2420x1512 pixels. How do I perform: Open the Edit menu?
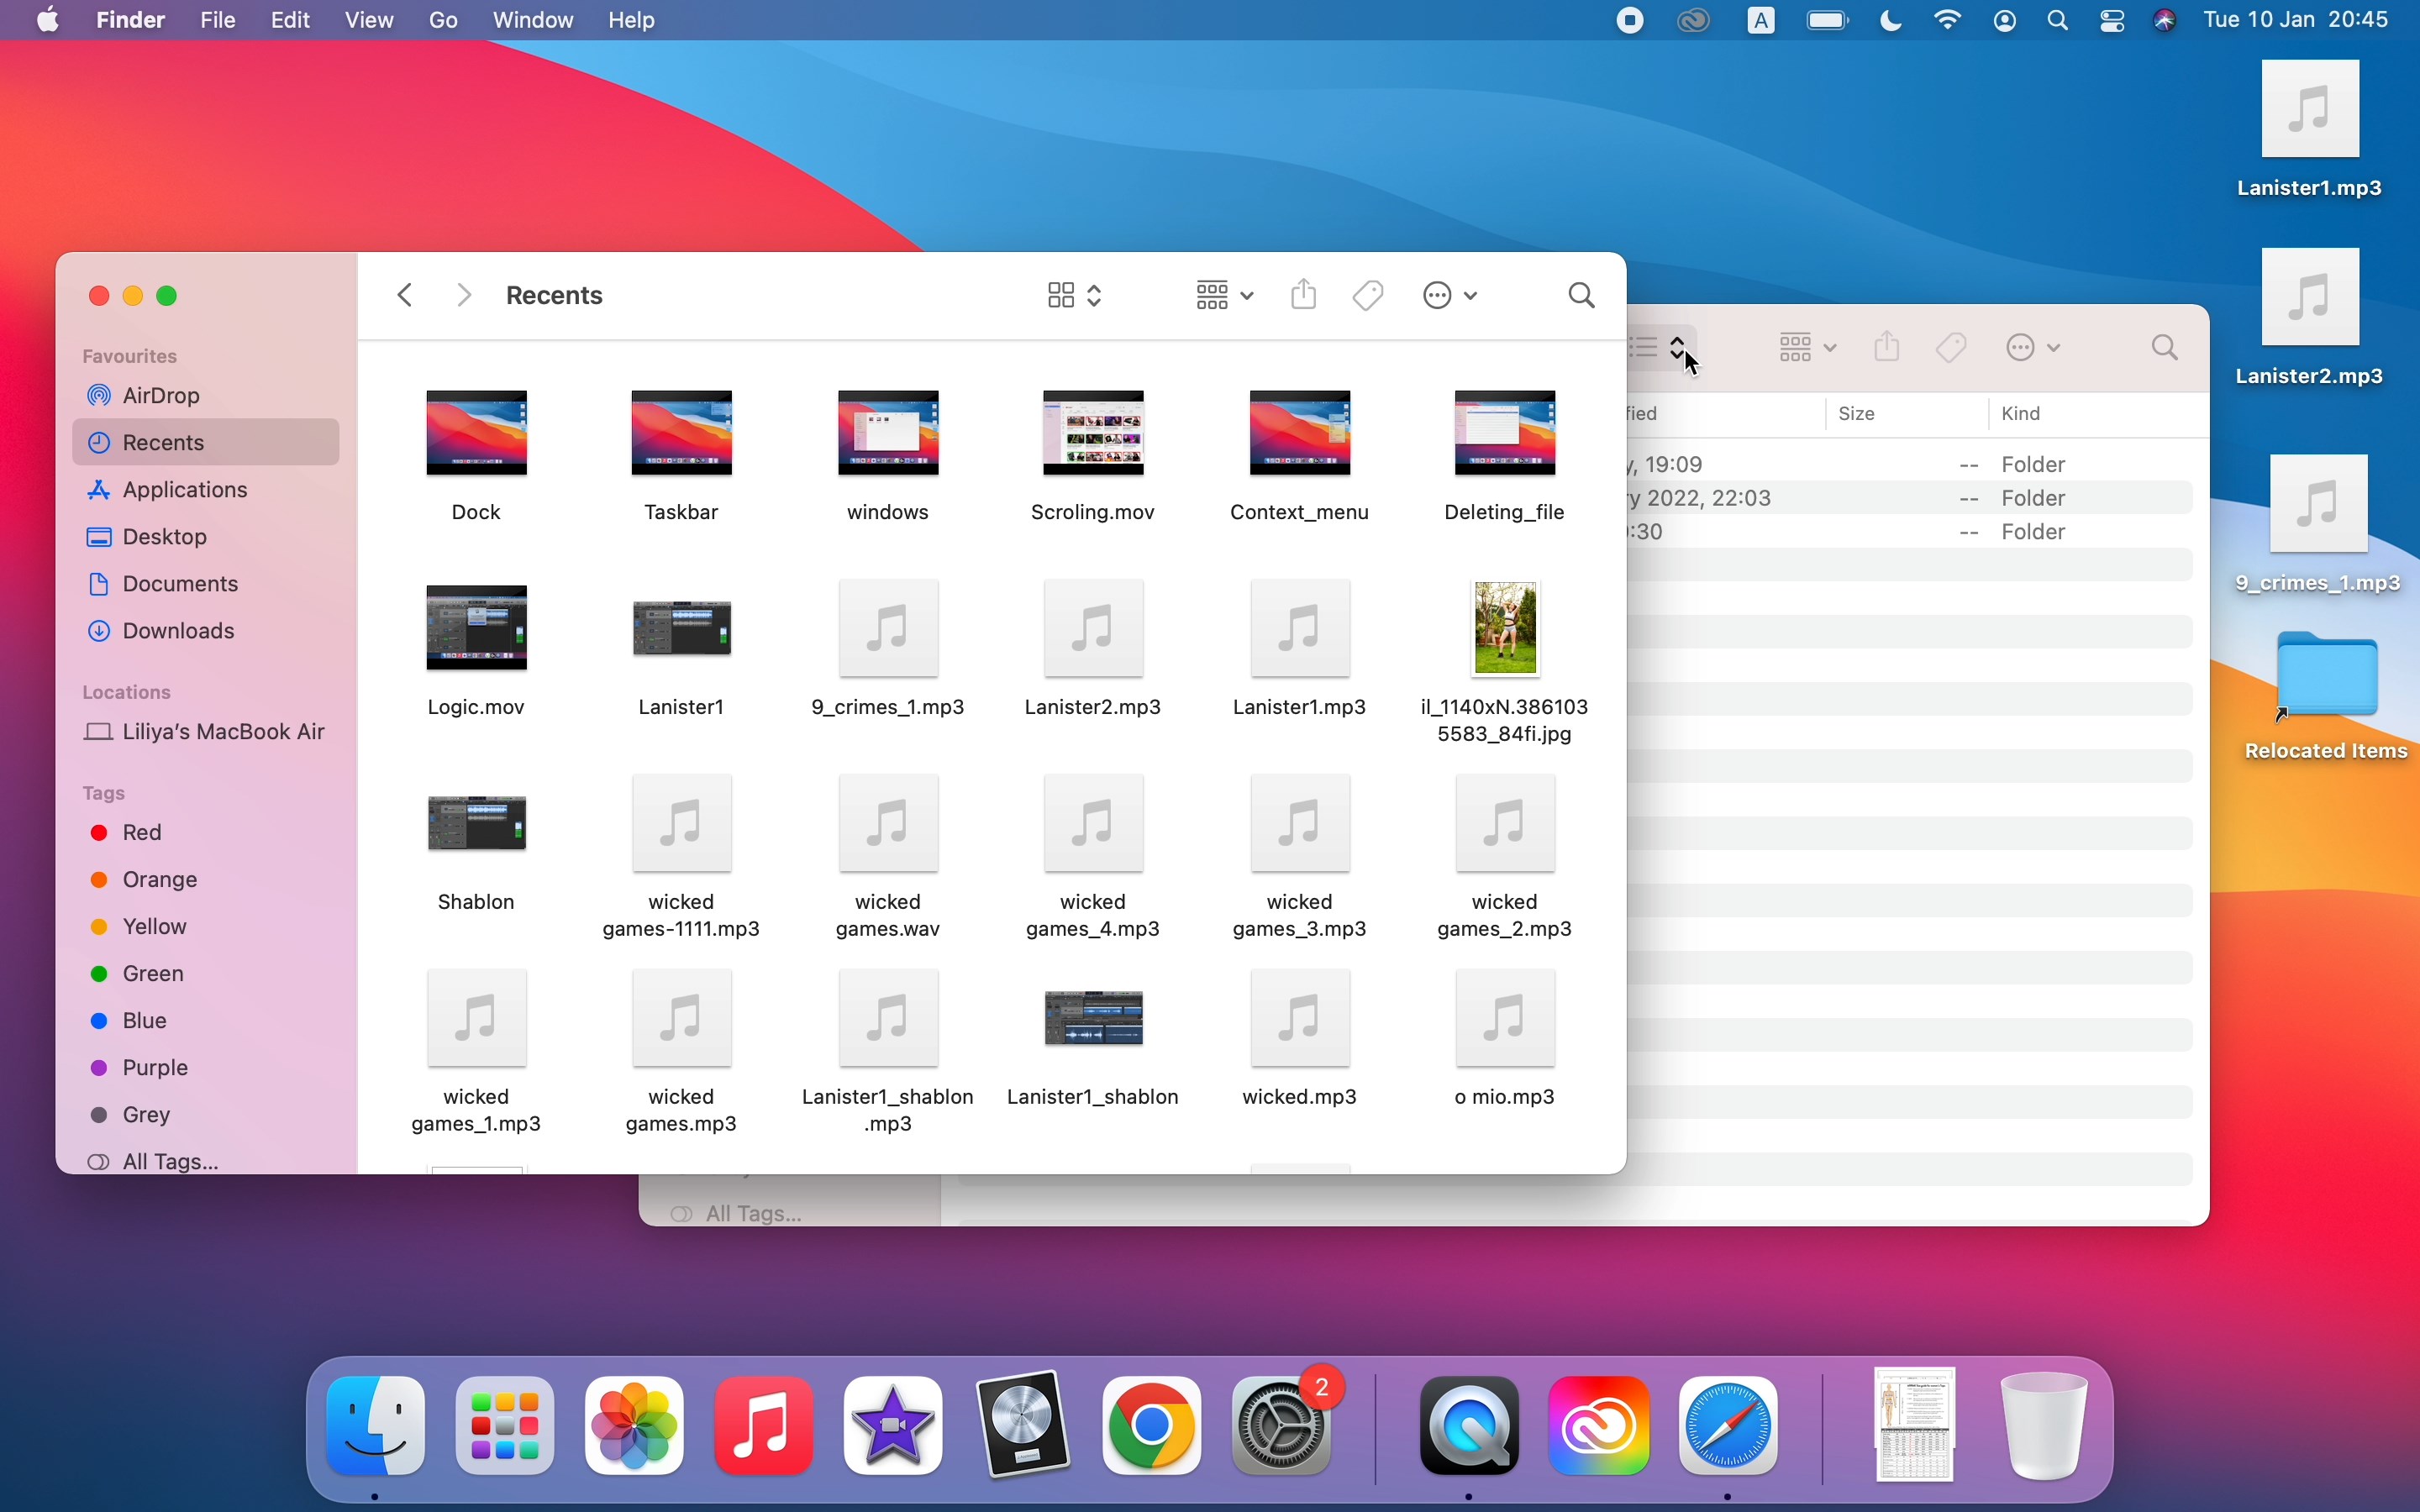point(291,20)
